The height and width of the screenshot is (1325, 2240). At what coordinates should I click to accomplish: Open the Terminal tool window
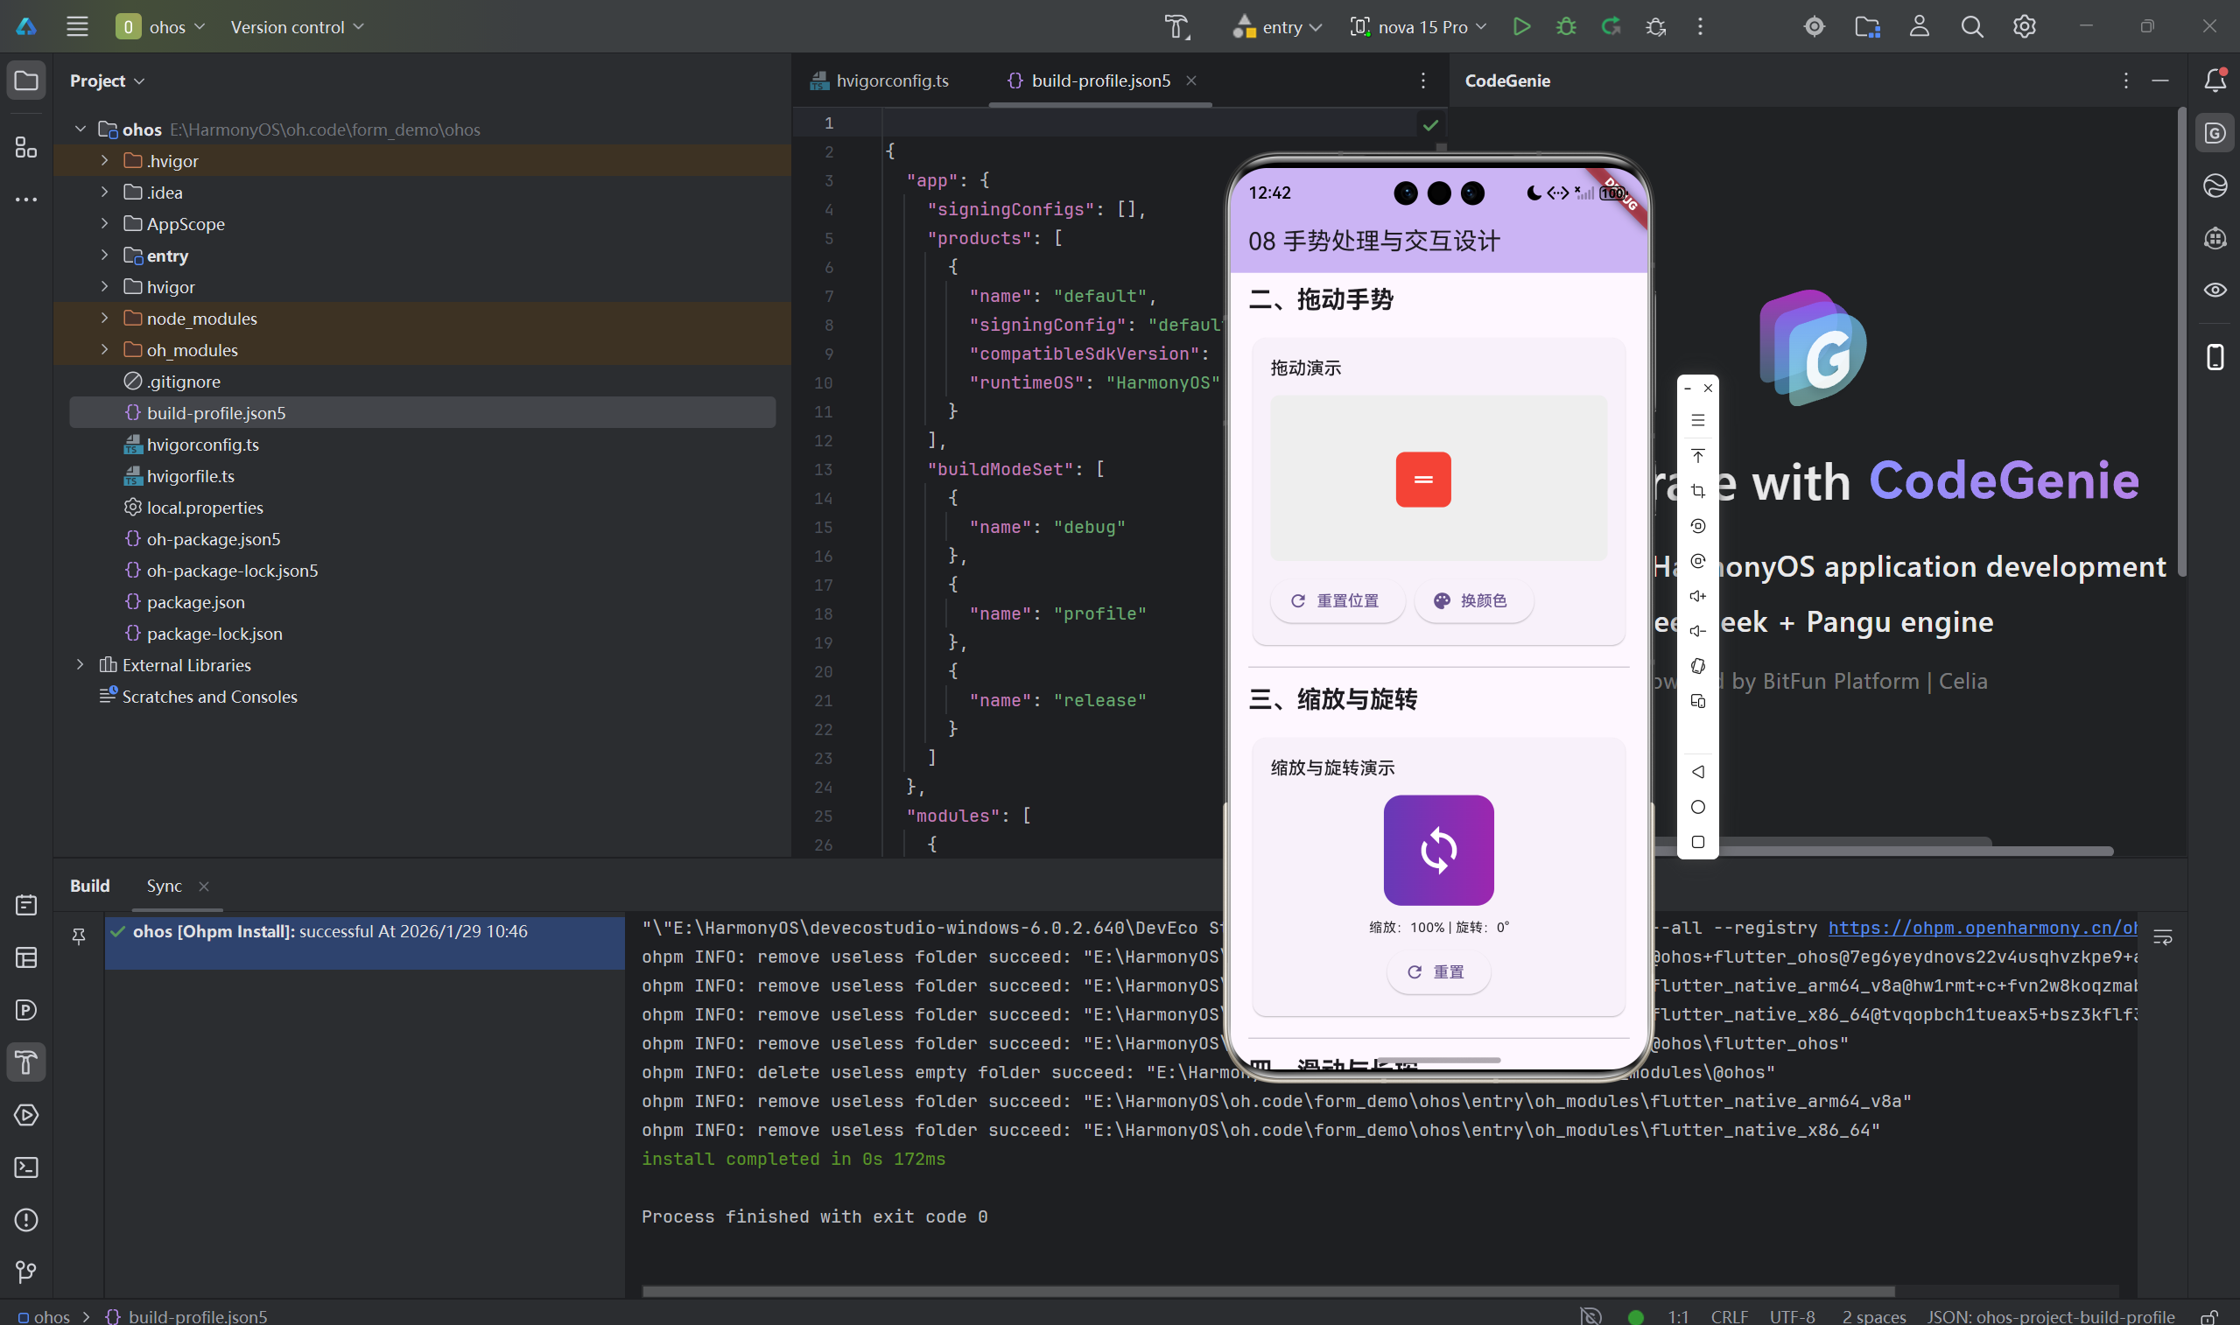(x=26, y=1167)
